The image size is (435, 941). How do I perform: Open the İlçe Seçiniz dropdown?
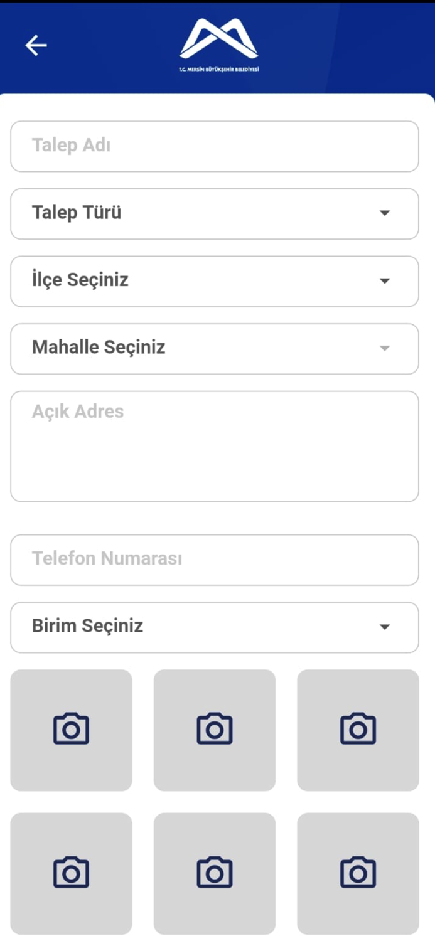tap(213, 281)
